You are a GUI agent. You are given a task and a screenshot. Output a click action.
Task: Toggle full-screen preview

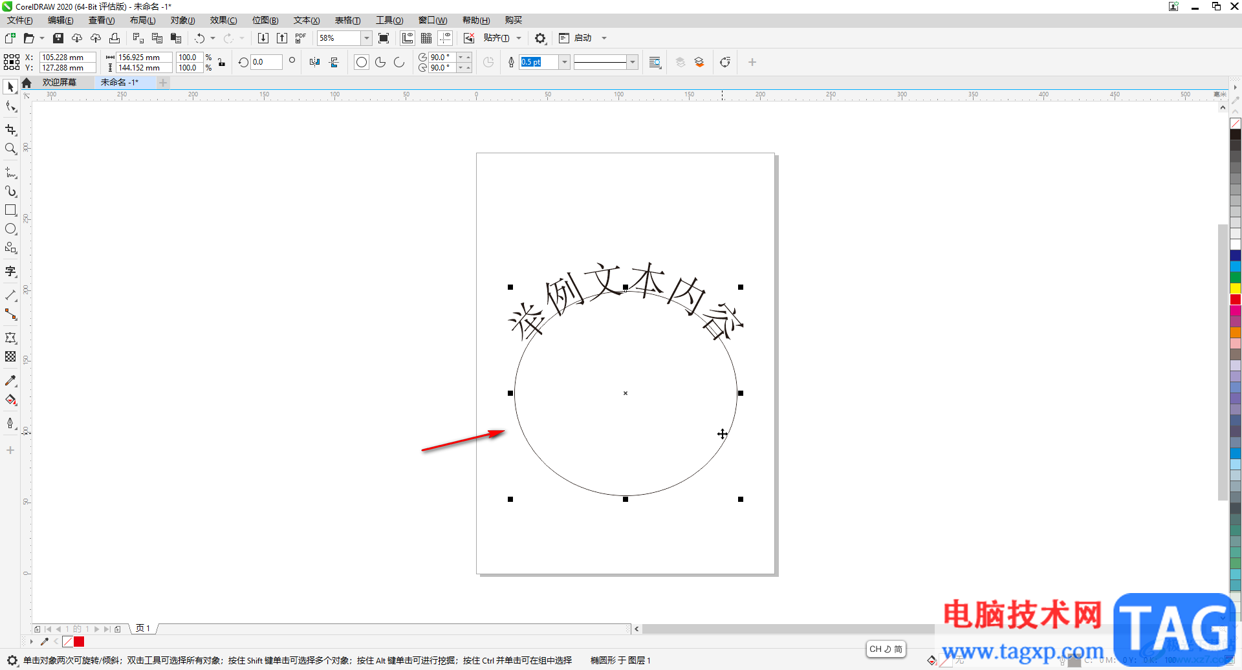pyautogui.click(x=384, y=38)
